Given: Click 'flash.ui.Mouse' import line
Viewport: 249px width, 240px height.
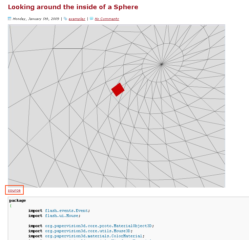Looking at the screenshot, I should 62,216.
